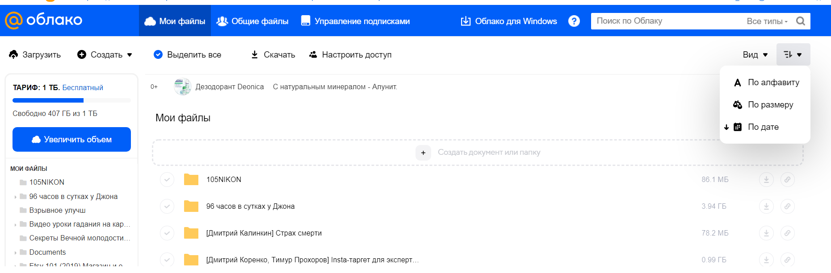Click the Управление подписками card icon
This screenshot has width=831, height=273.
(306, 21)
